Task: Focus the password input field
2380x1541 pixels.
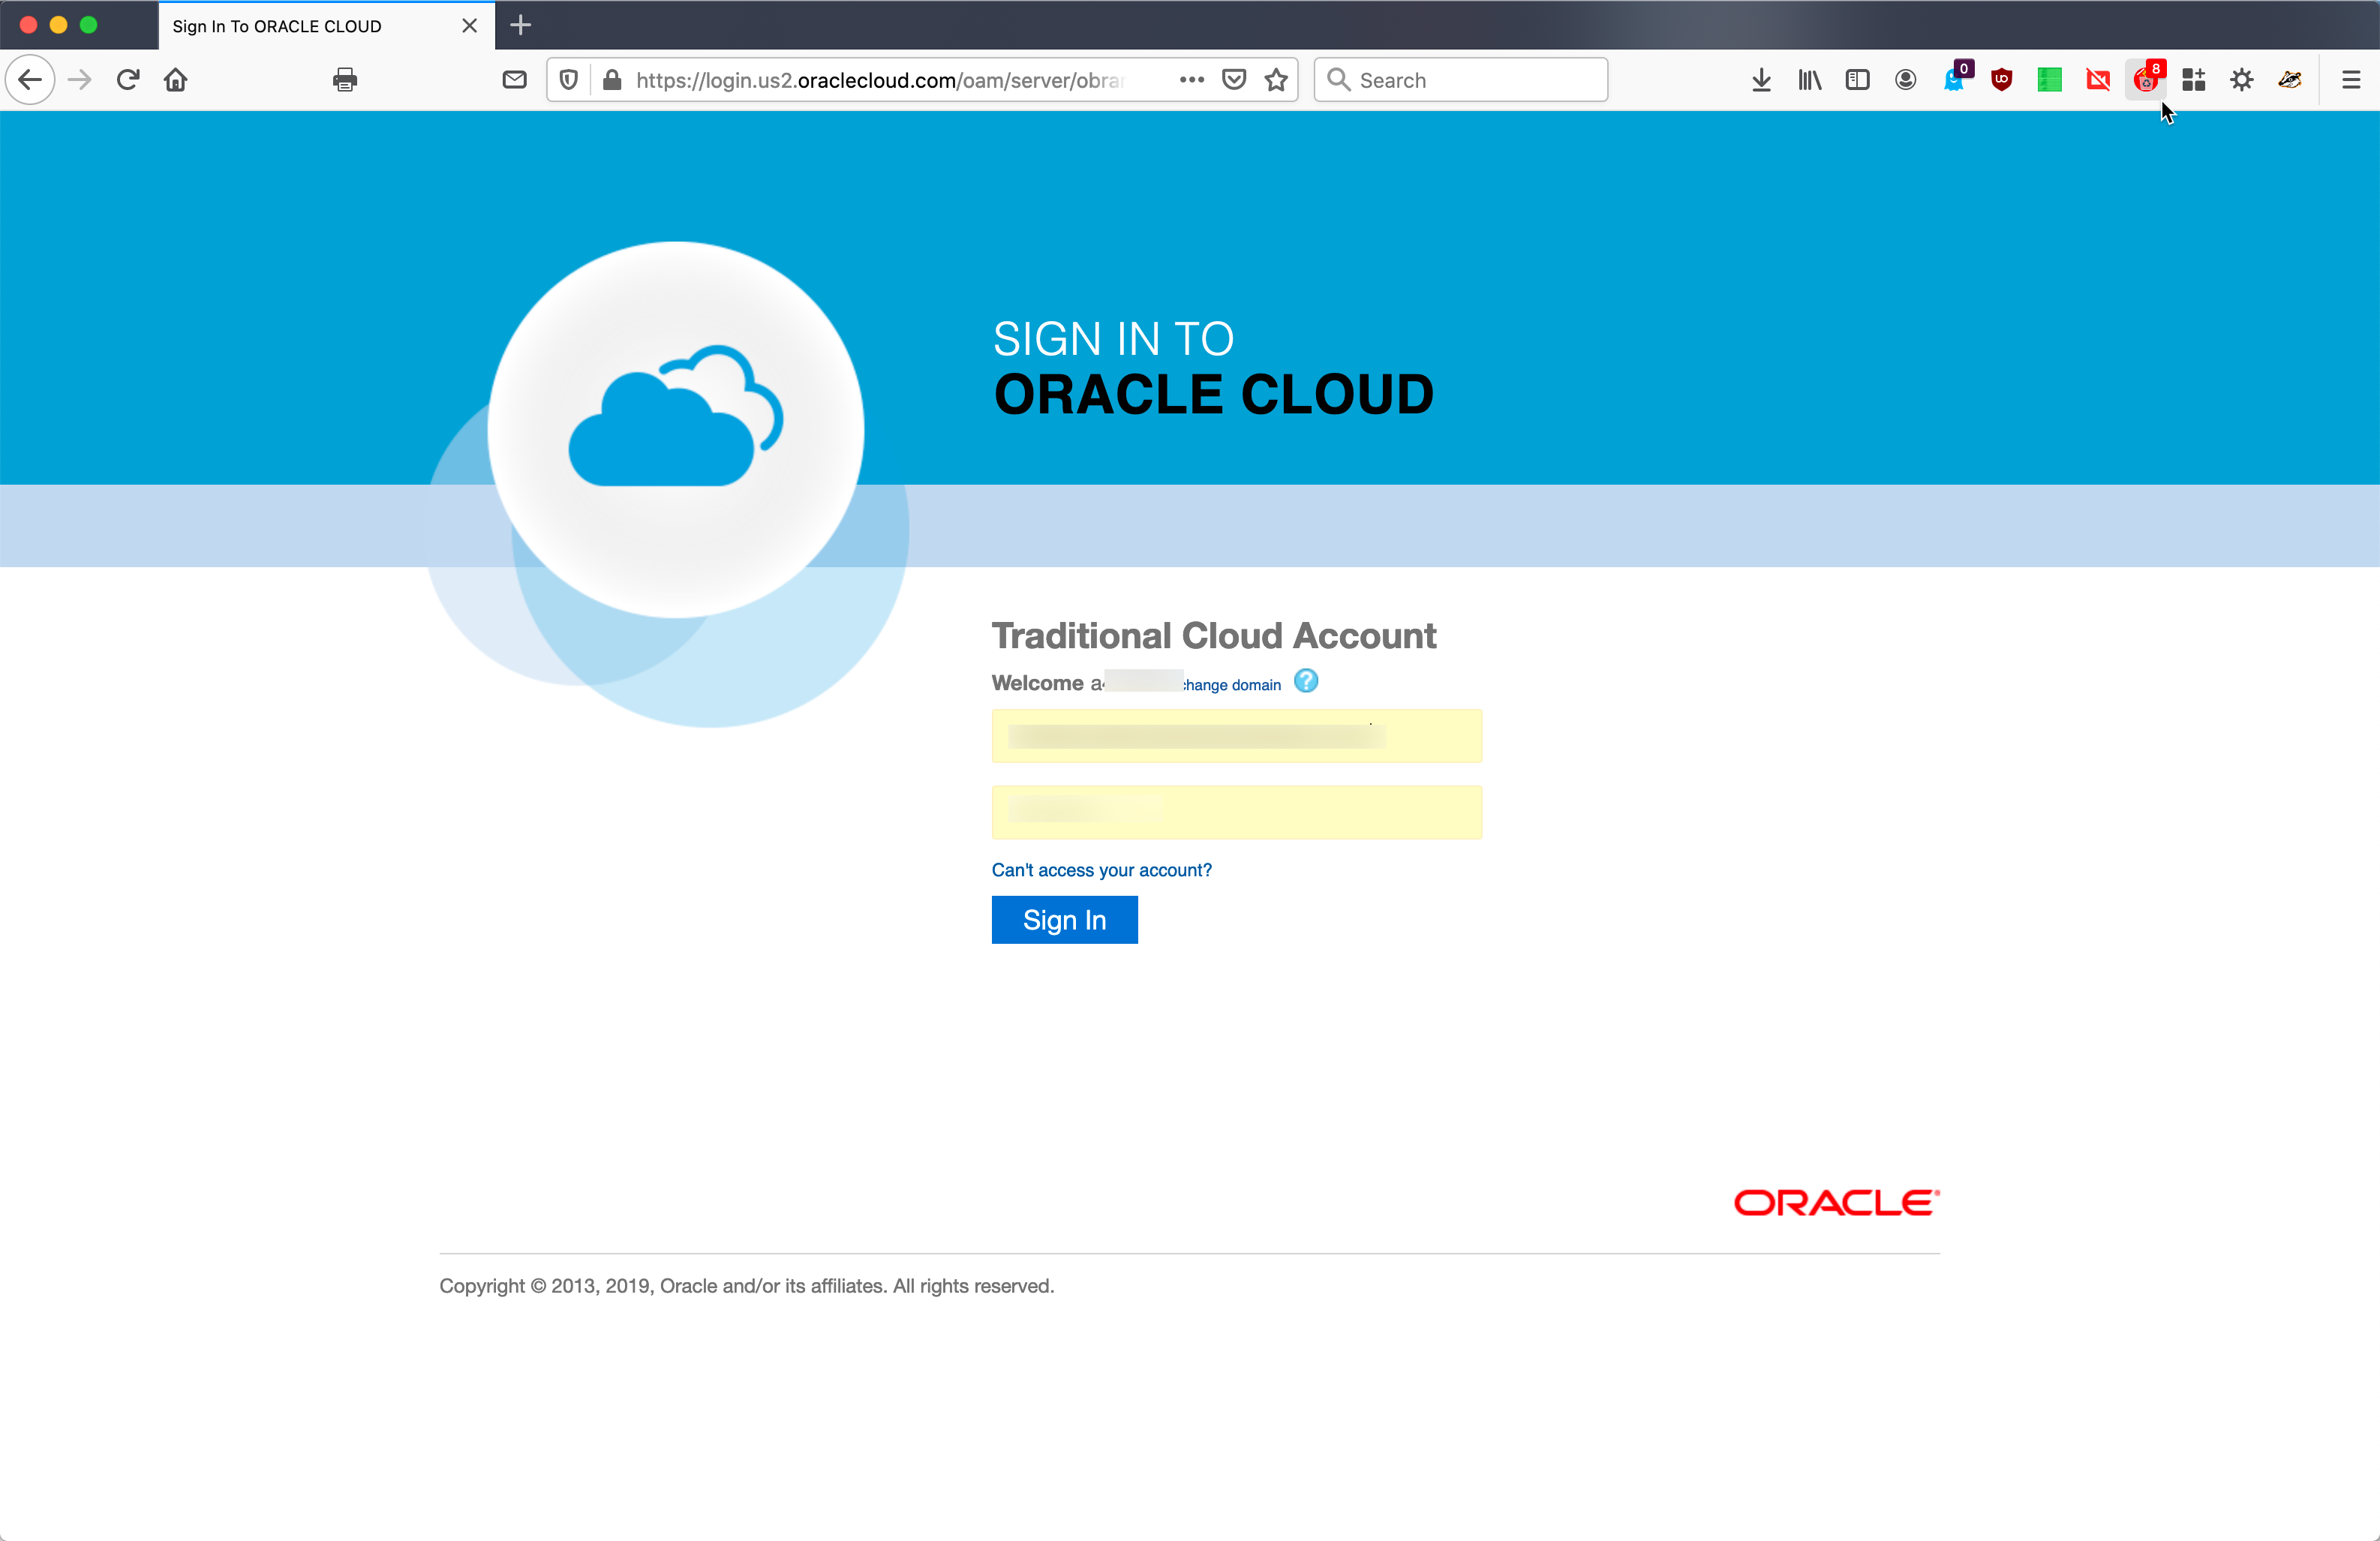Action: [x=1237, y=812]
